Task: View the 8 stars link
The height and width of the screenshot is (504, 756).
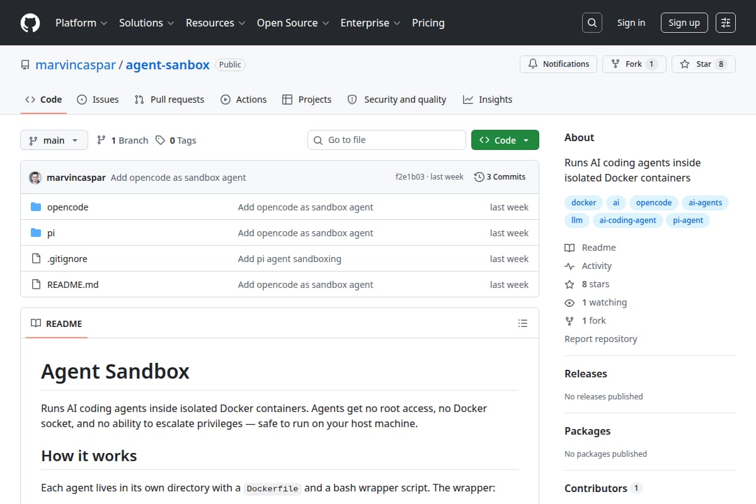Action: point(587,284)
